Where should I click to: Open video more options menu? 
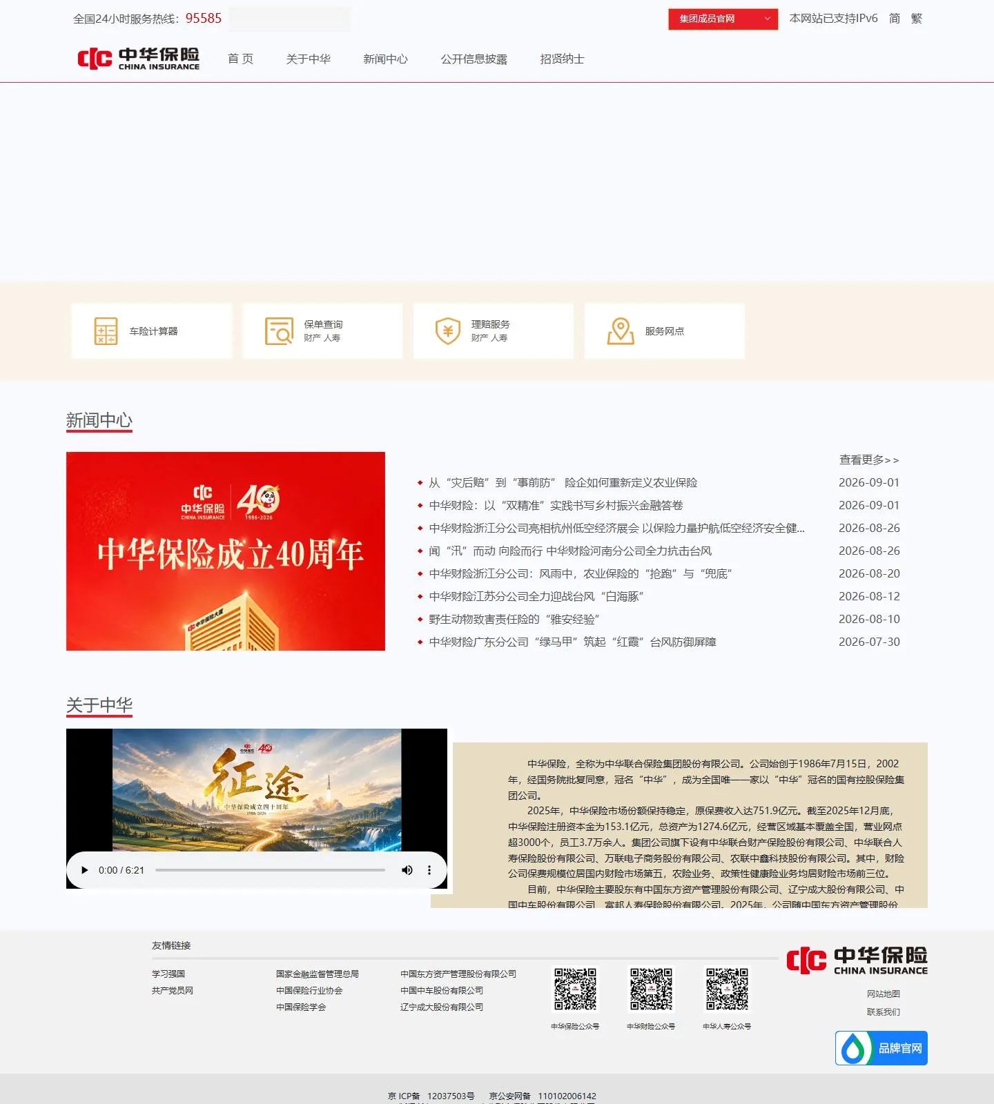click(x=429, y=870)
